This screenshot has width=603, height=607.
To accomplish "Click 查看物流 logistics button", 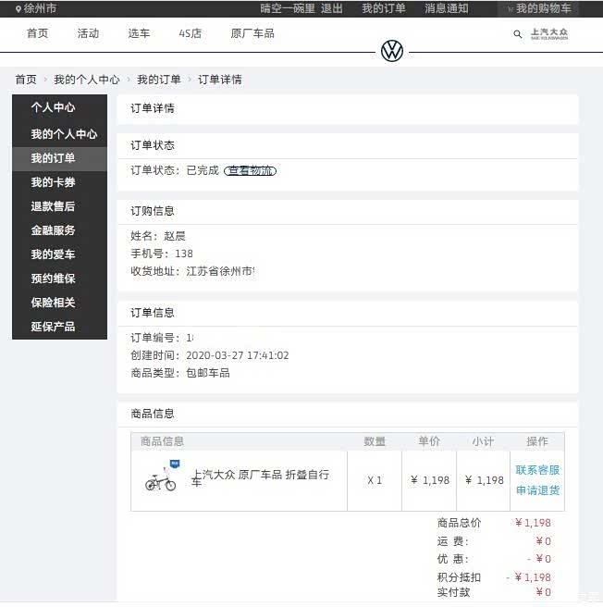I will [250, 170].
